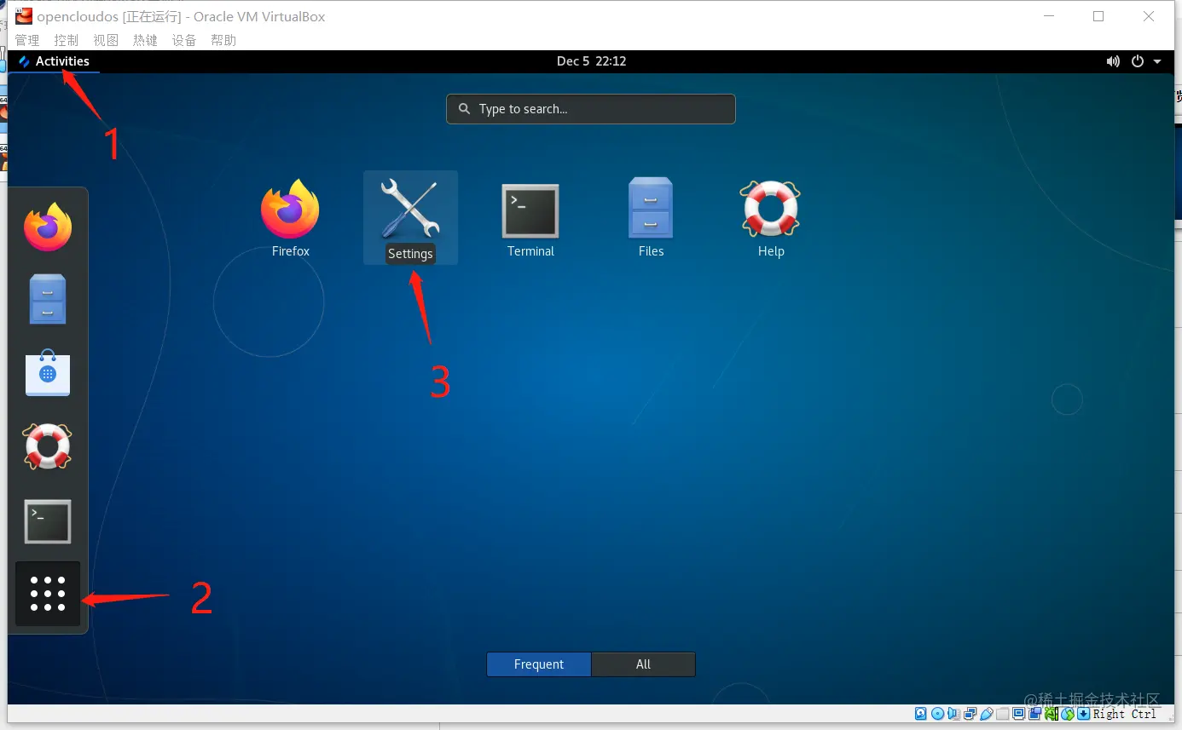
Task: Switch to the Frequent apps view
Action: click(539, 664)
